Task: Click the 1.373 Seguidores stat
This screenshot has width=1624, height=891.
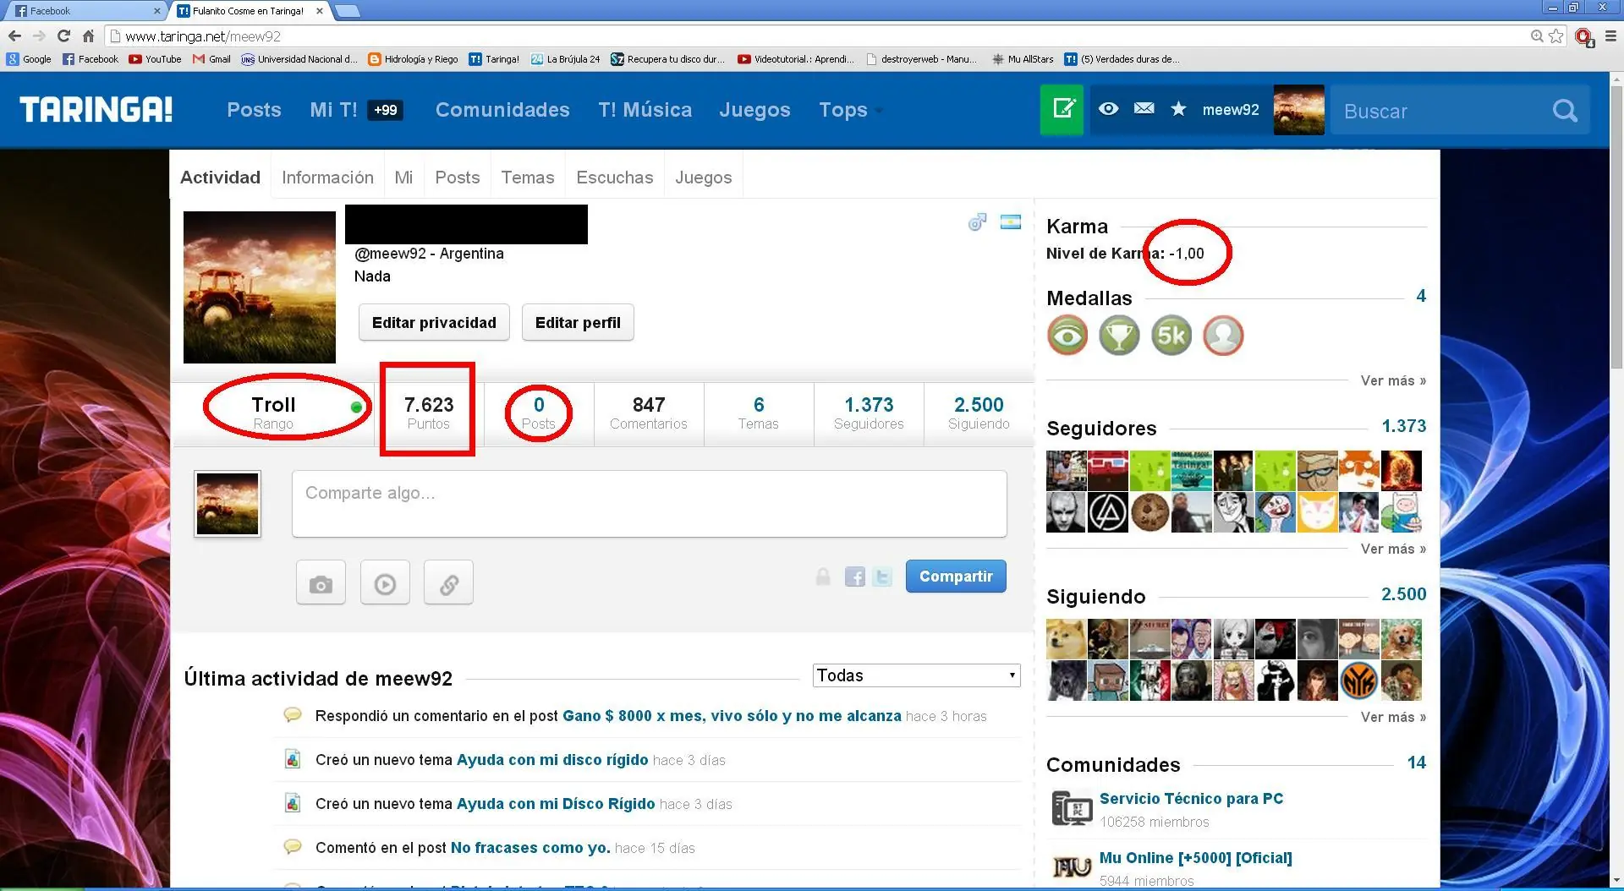Action: tap(869, 413)
